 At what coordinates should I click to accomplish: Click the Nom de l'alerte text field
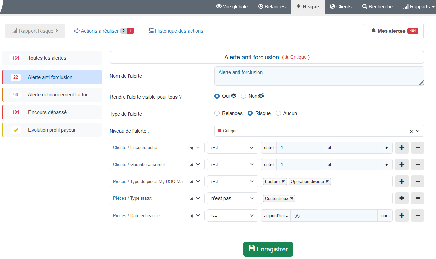319,76
